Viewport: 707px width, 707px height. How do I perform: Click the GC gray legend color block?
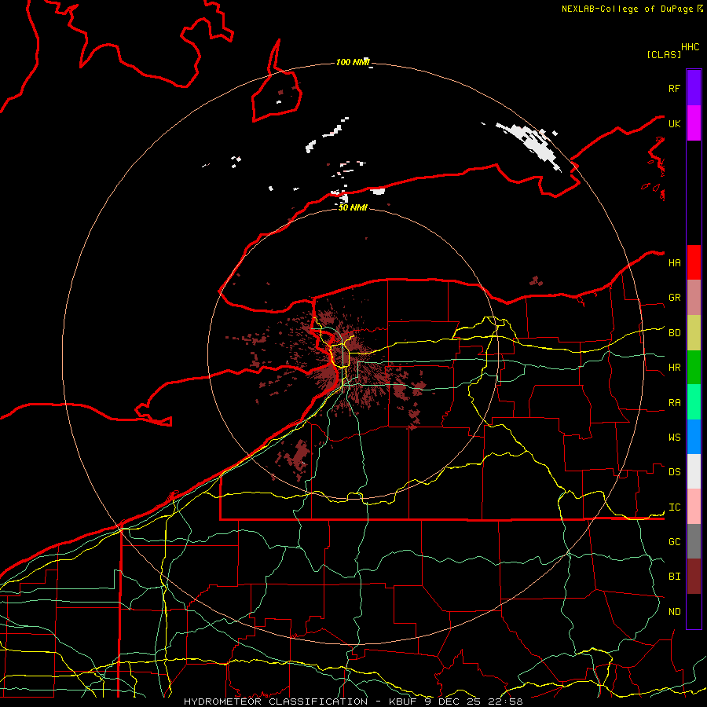click(694, 541)
